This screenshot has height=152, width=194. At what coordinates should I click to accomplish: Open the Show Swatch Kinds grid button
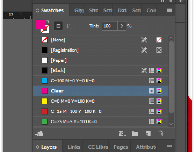[122, 134]
